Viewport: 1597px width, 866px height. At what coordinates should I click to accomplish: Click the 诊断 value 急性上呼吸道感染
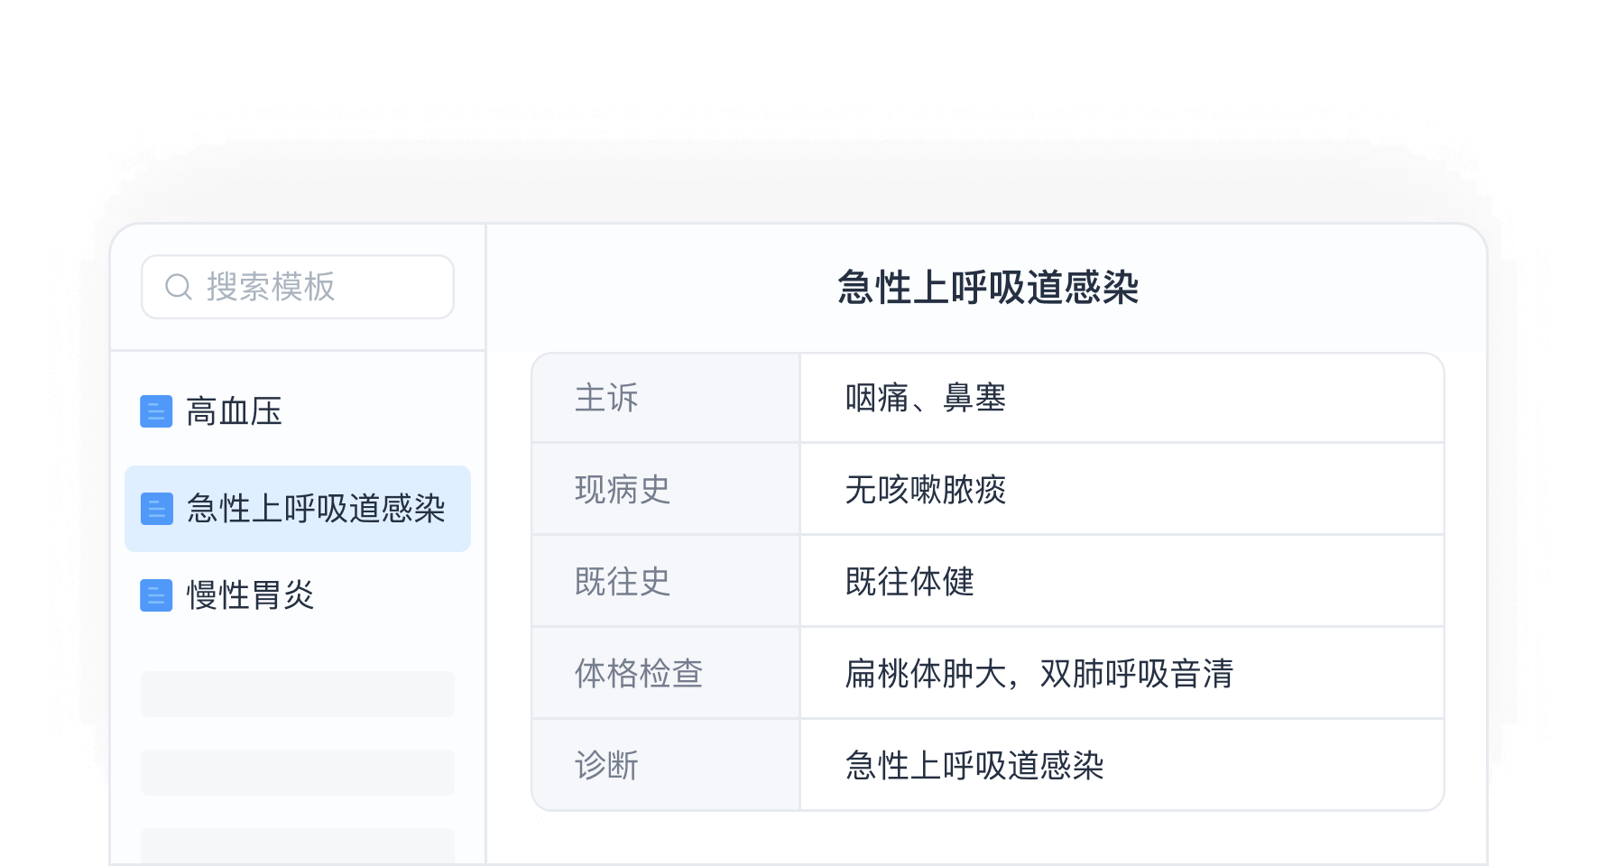point(976,765)
